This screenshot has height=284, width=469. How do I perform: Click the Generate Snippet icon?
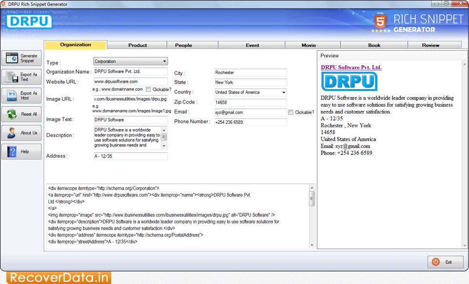tap(12, 58)
